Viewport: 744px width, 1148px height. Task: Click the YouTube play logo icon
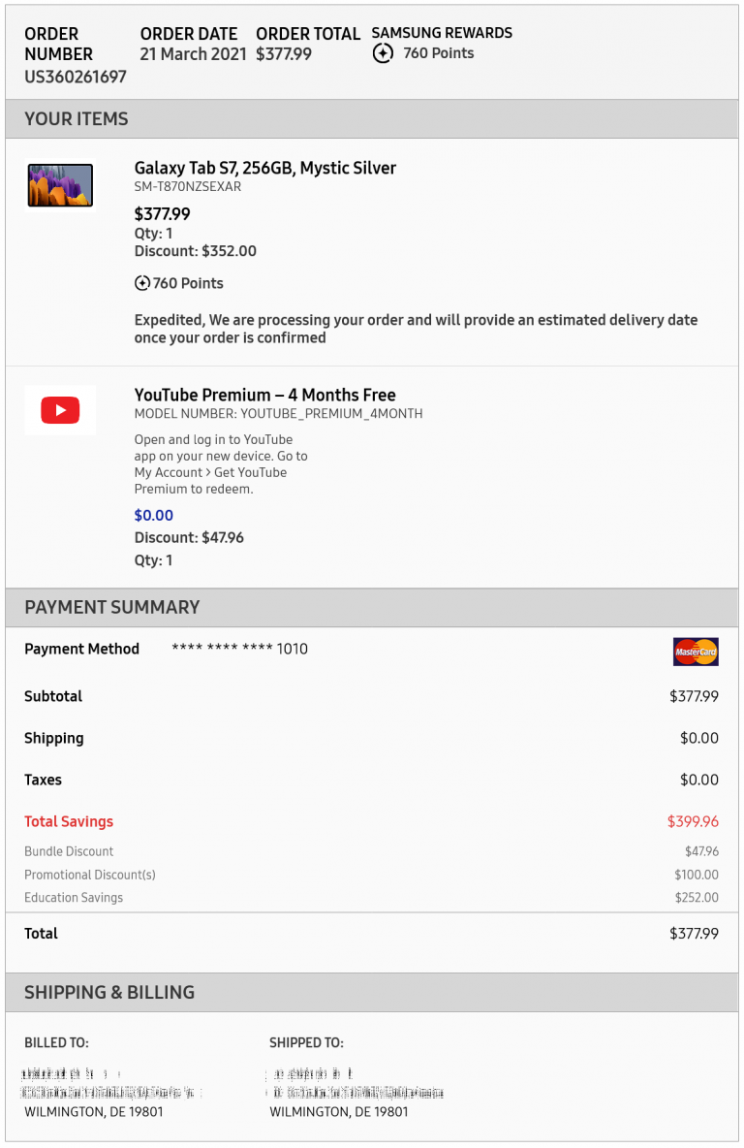[x=60, y=410]
